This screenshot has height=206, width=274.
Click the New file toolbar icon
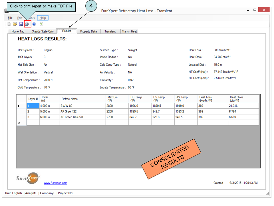9,24
